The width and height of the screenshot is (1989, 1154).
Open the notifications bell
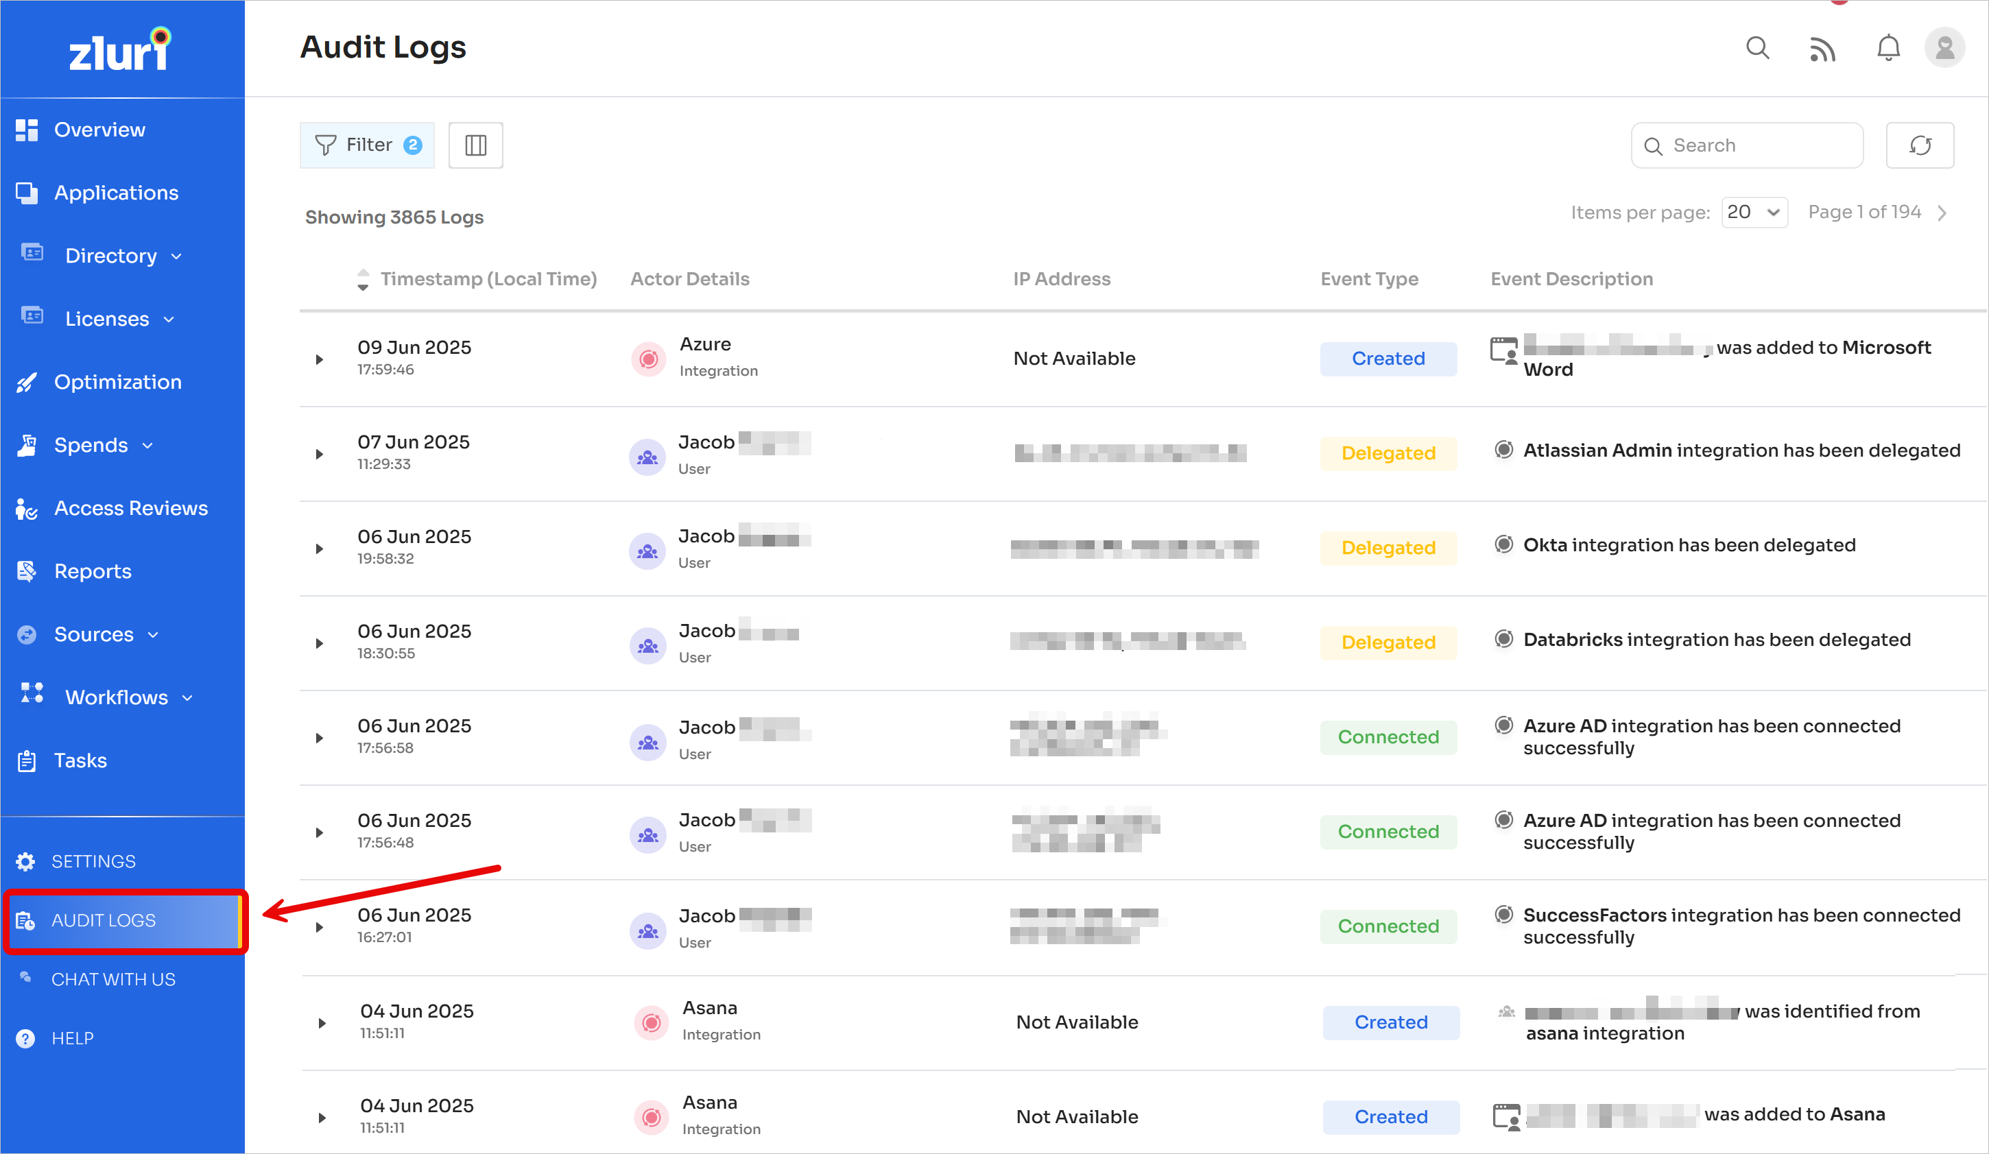(x=1888, y=48)
